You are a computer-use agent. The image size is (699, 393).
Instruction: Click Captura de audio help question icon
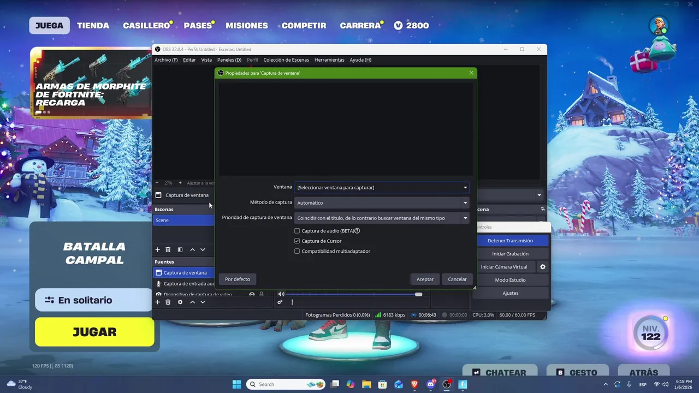(357, 231)
